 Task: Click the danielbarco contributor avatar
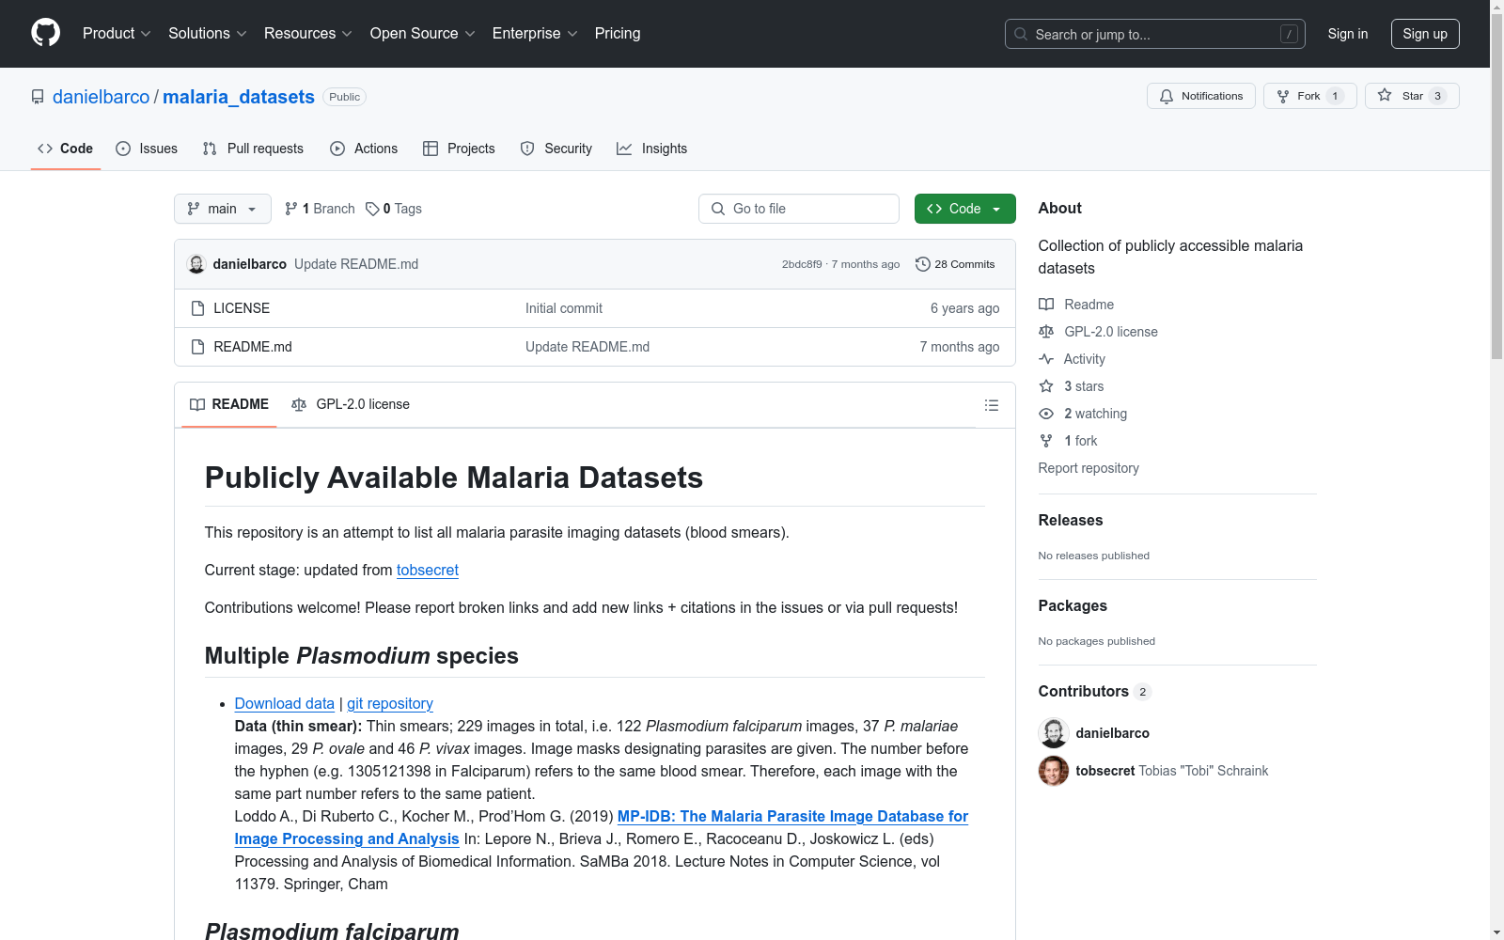(1054, 733)
